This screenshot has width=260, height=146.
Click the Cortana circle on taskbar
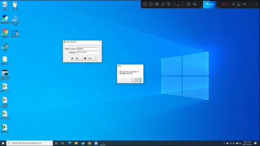click(56, 143)
